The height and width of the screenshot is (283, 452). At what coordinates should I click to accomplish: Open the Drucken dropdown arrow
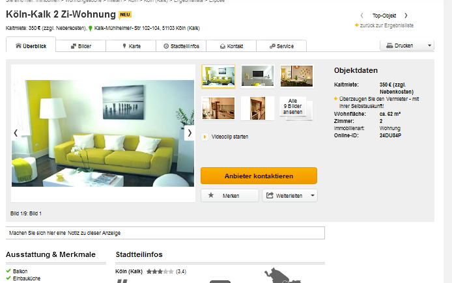429,46
